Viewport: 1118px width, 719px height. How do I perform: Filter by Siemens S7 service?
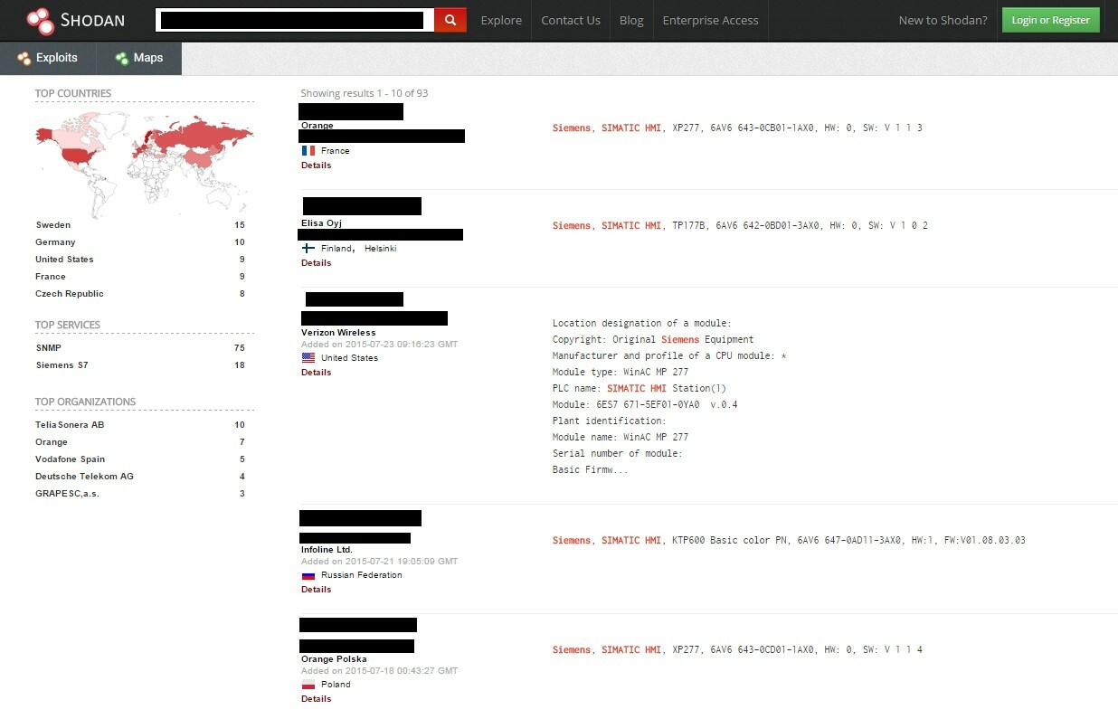(62, 365)
